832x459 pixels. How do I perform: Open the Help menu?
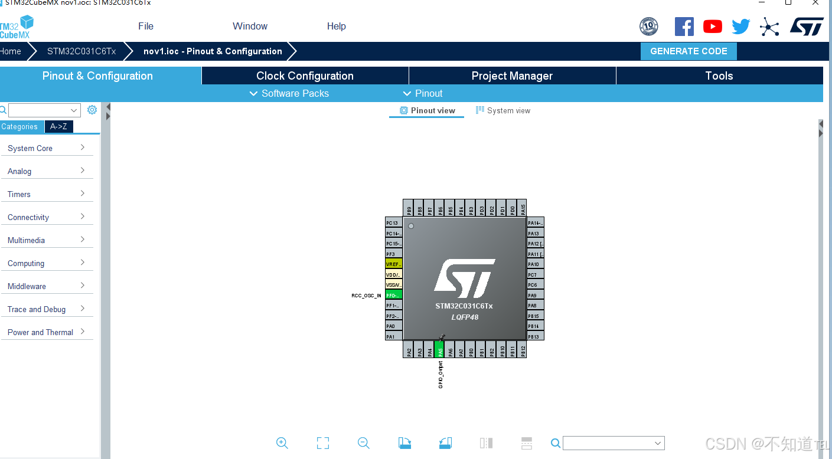336,26
